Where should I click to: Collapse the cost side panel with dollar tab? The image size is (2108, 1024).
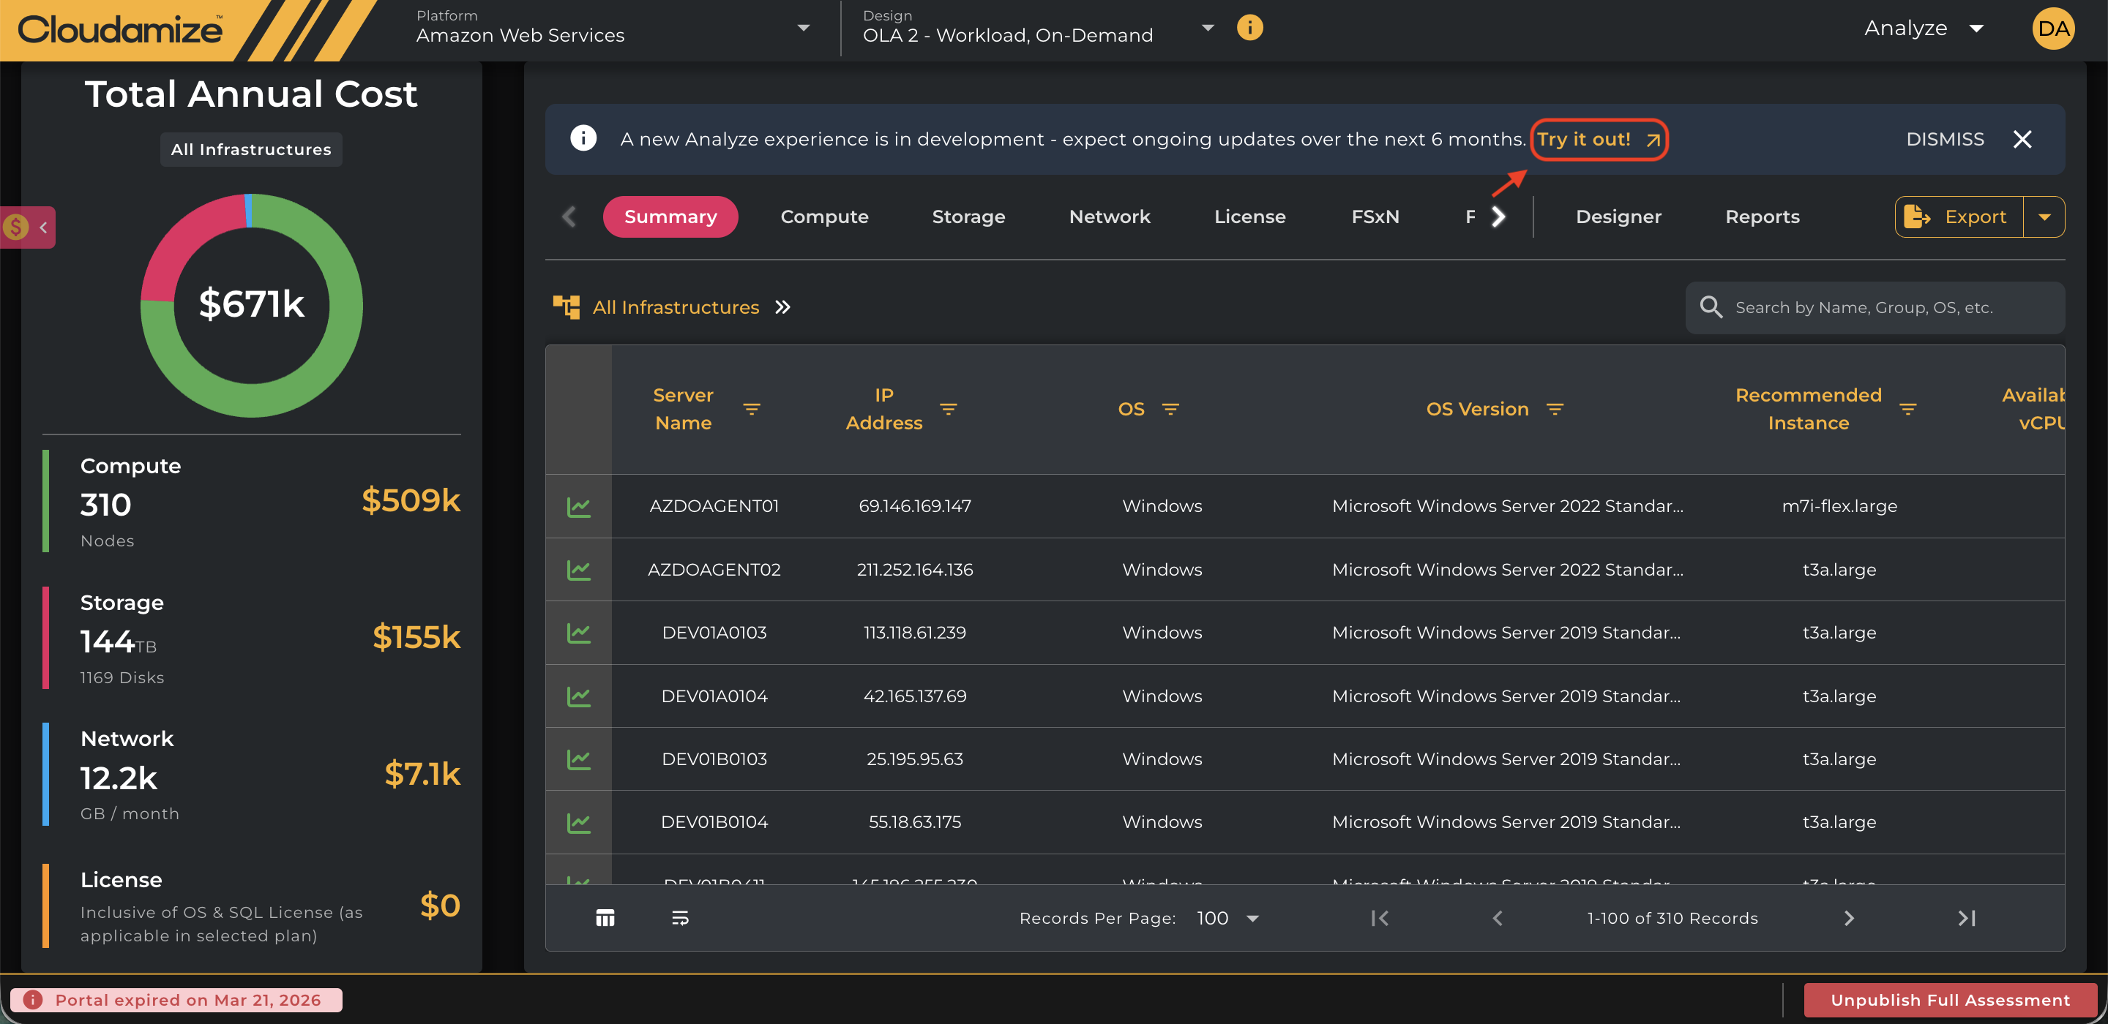coord(28,227)
